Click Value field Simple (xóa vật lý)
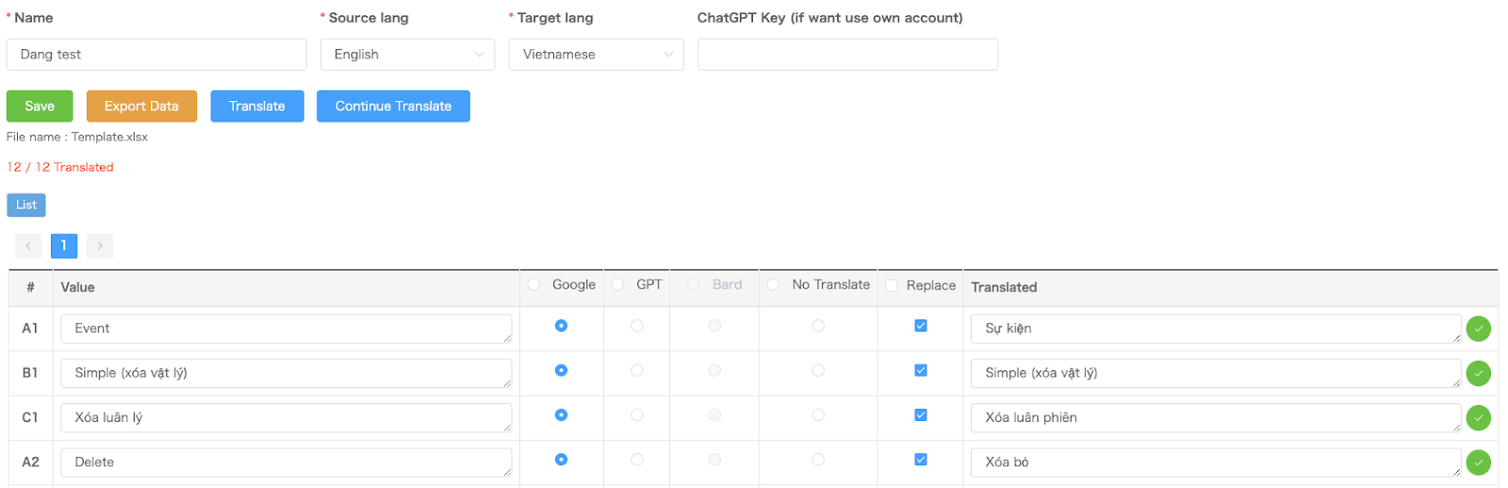Viewport: 1508px width, 488px height. [x=287, y=373]
